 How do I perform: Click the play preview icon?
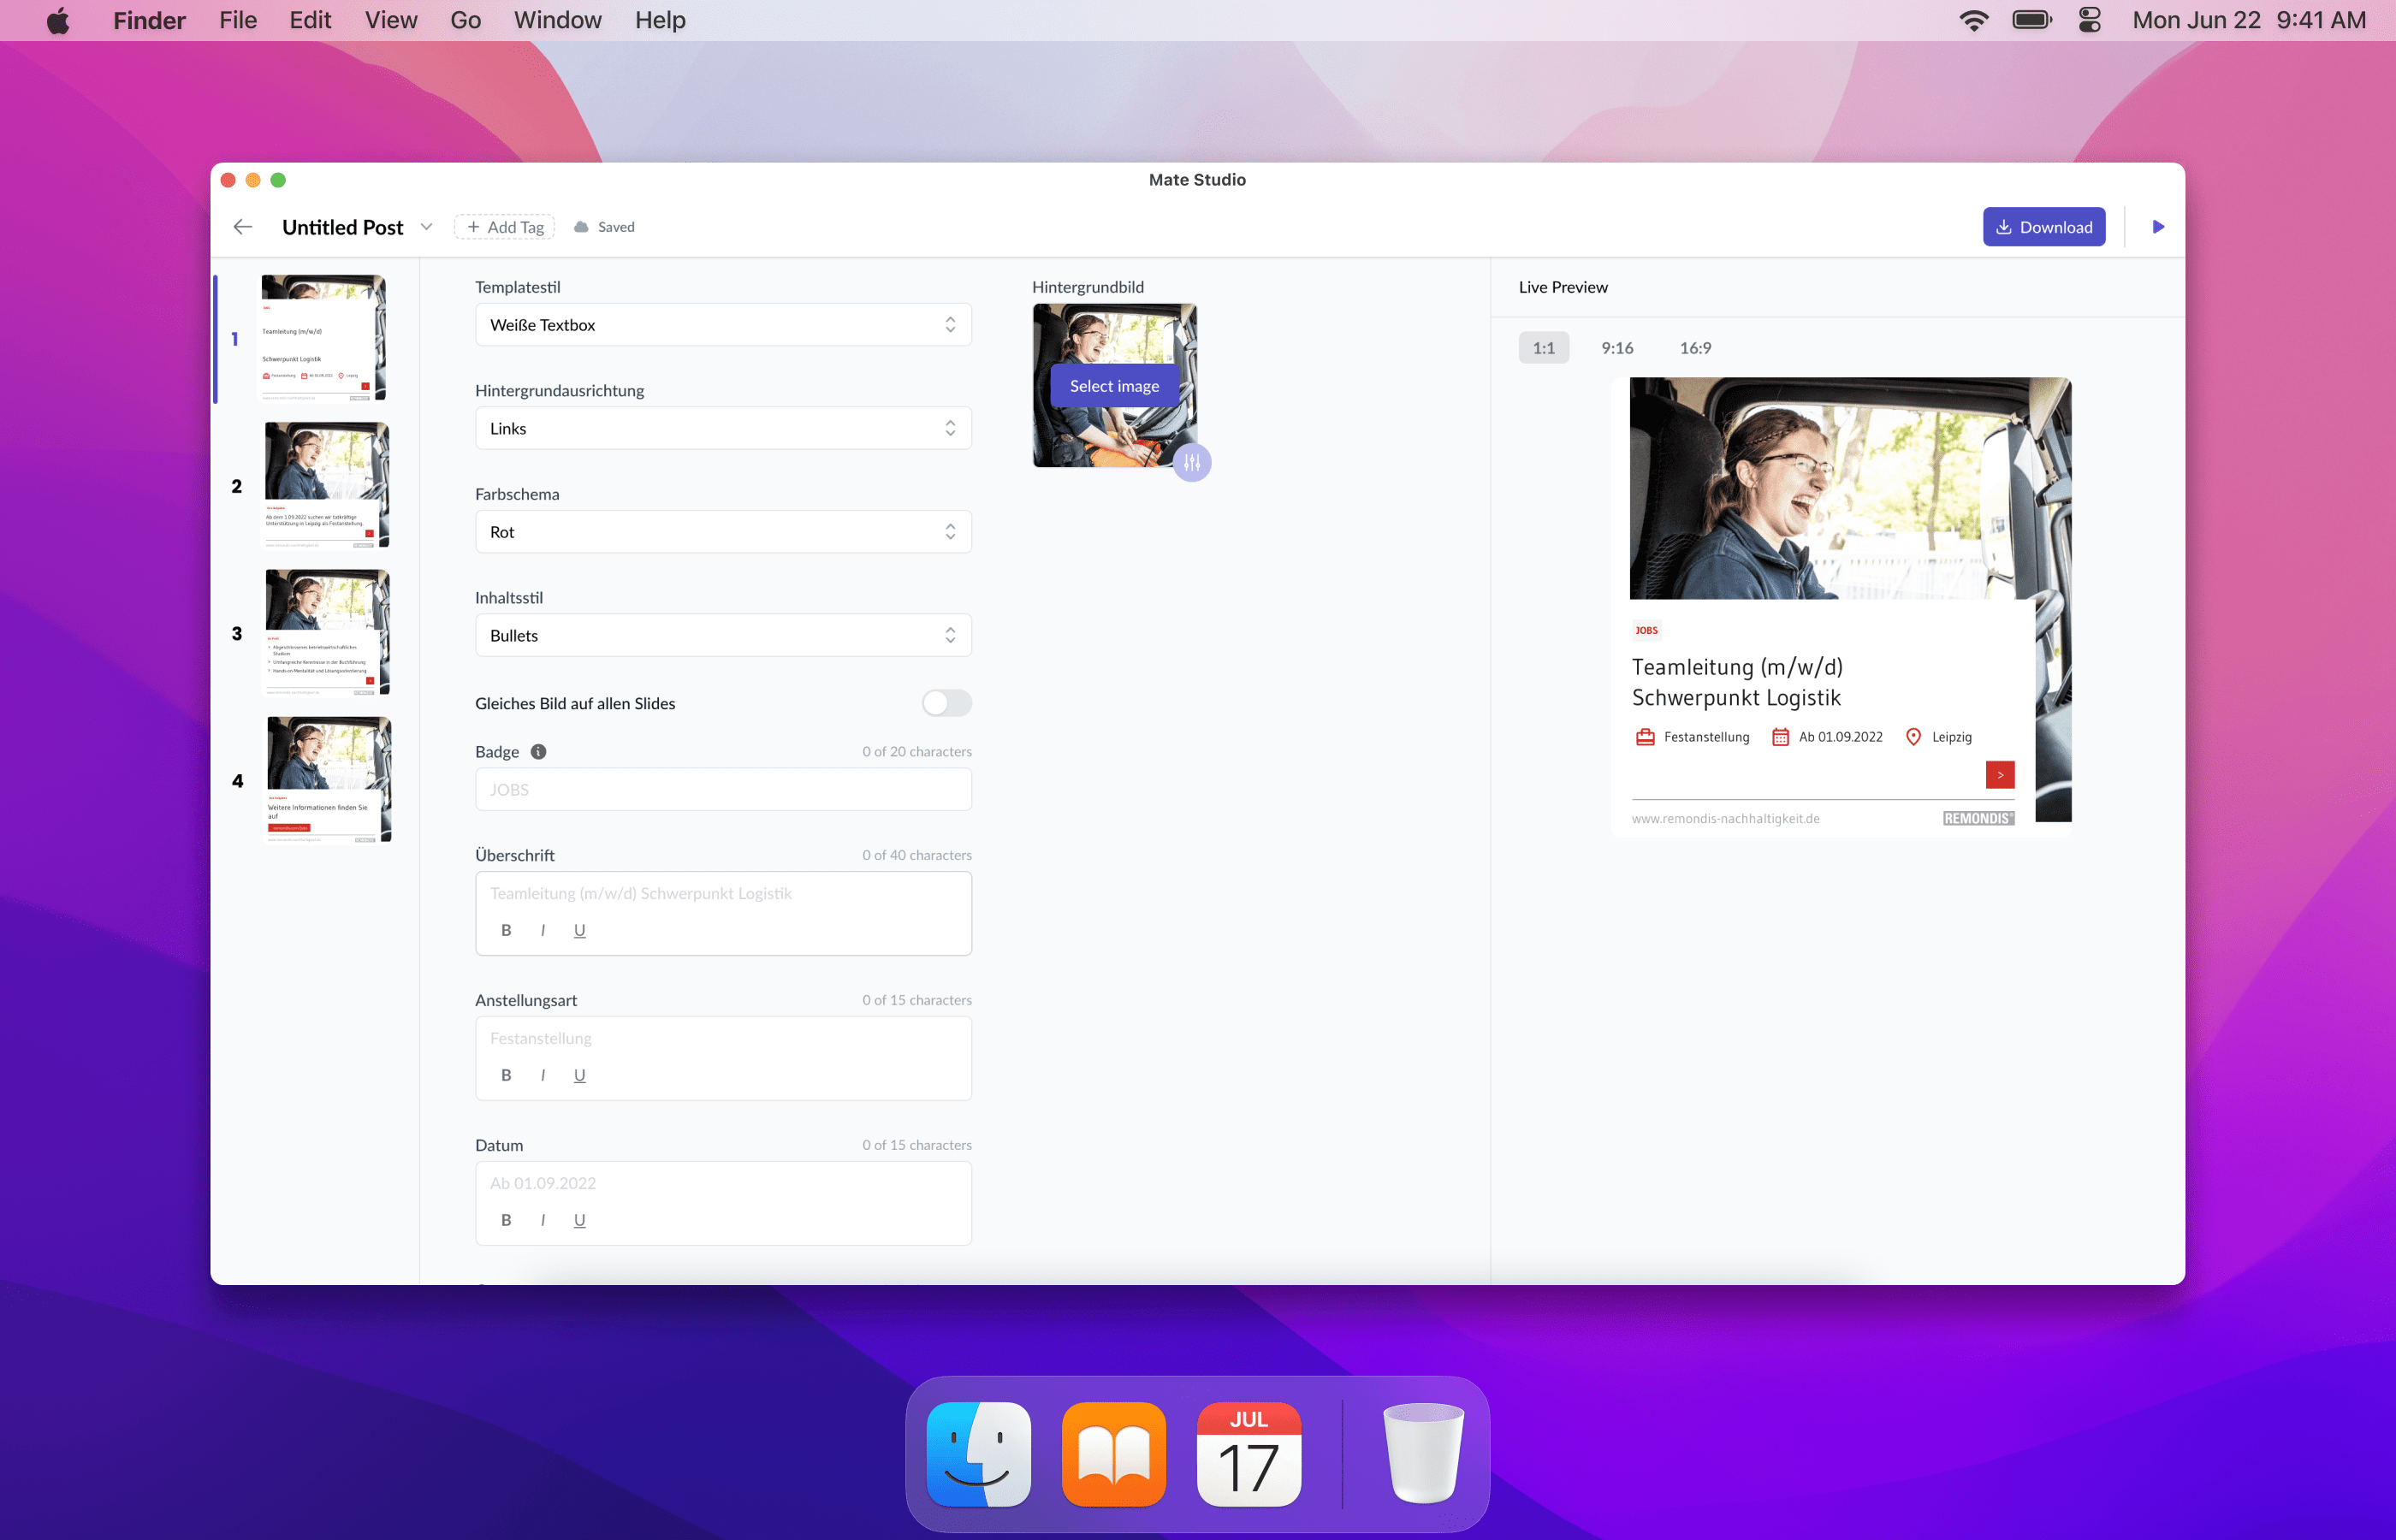click(2158, 227)
